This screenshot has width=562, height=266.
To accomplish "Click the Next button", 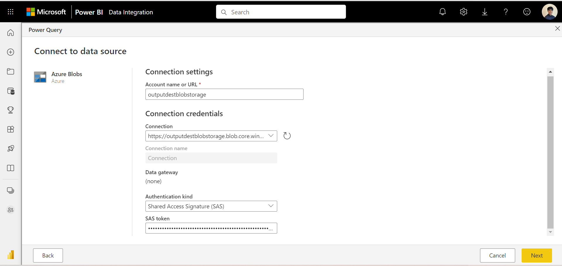I will (537, 255).
